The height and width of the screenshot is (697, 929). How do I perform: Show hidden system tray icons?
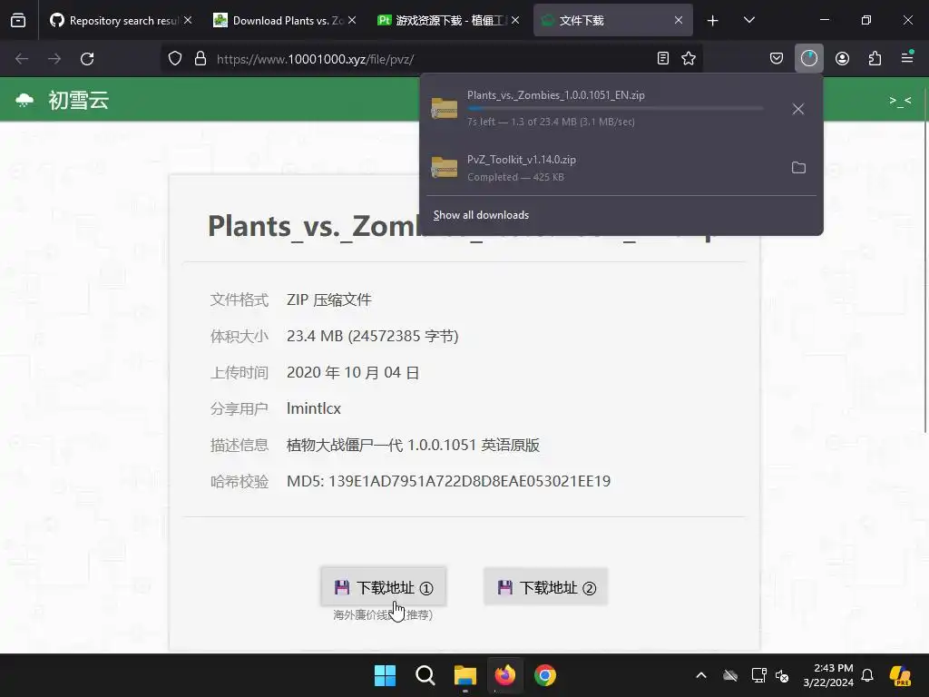click(x=701, y=675)
